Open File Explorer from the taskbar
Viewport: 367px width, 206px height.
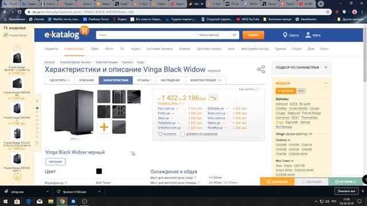point(51,201)
